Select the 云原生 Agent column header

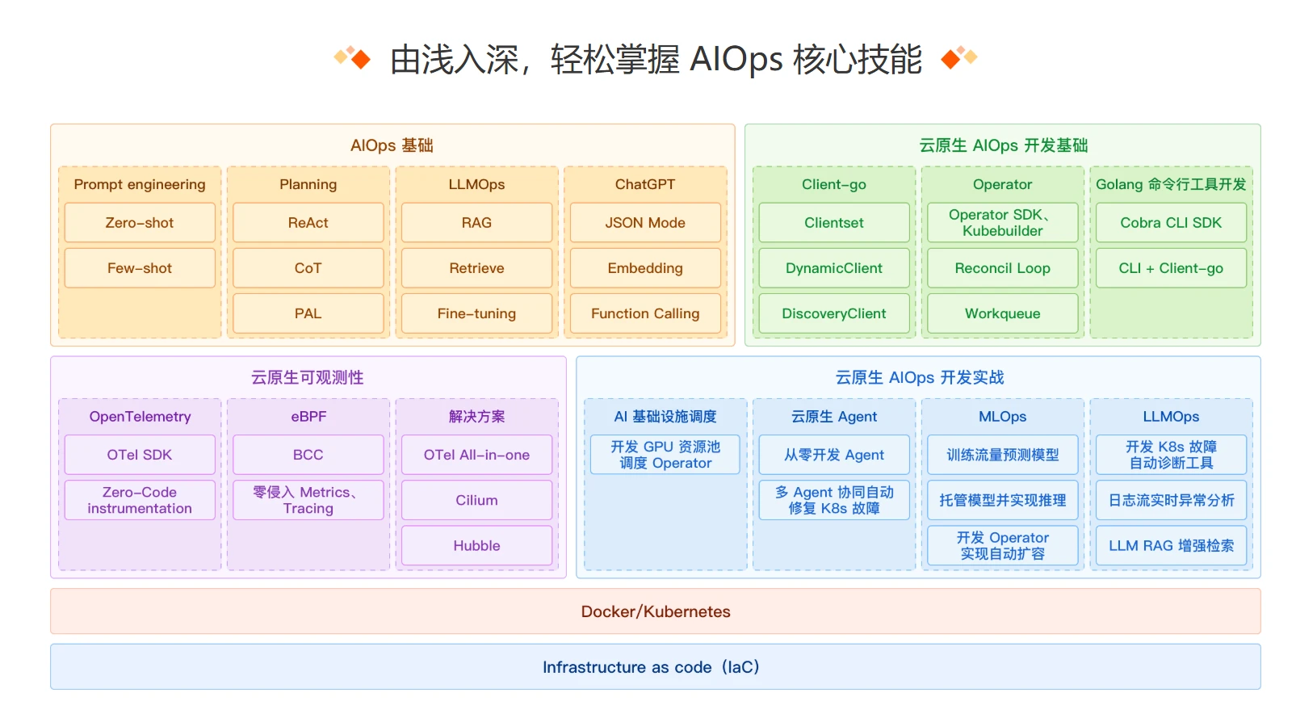click(x=834, y=416)
